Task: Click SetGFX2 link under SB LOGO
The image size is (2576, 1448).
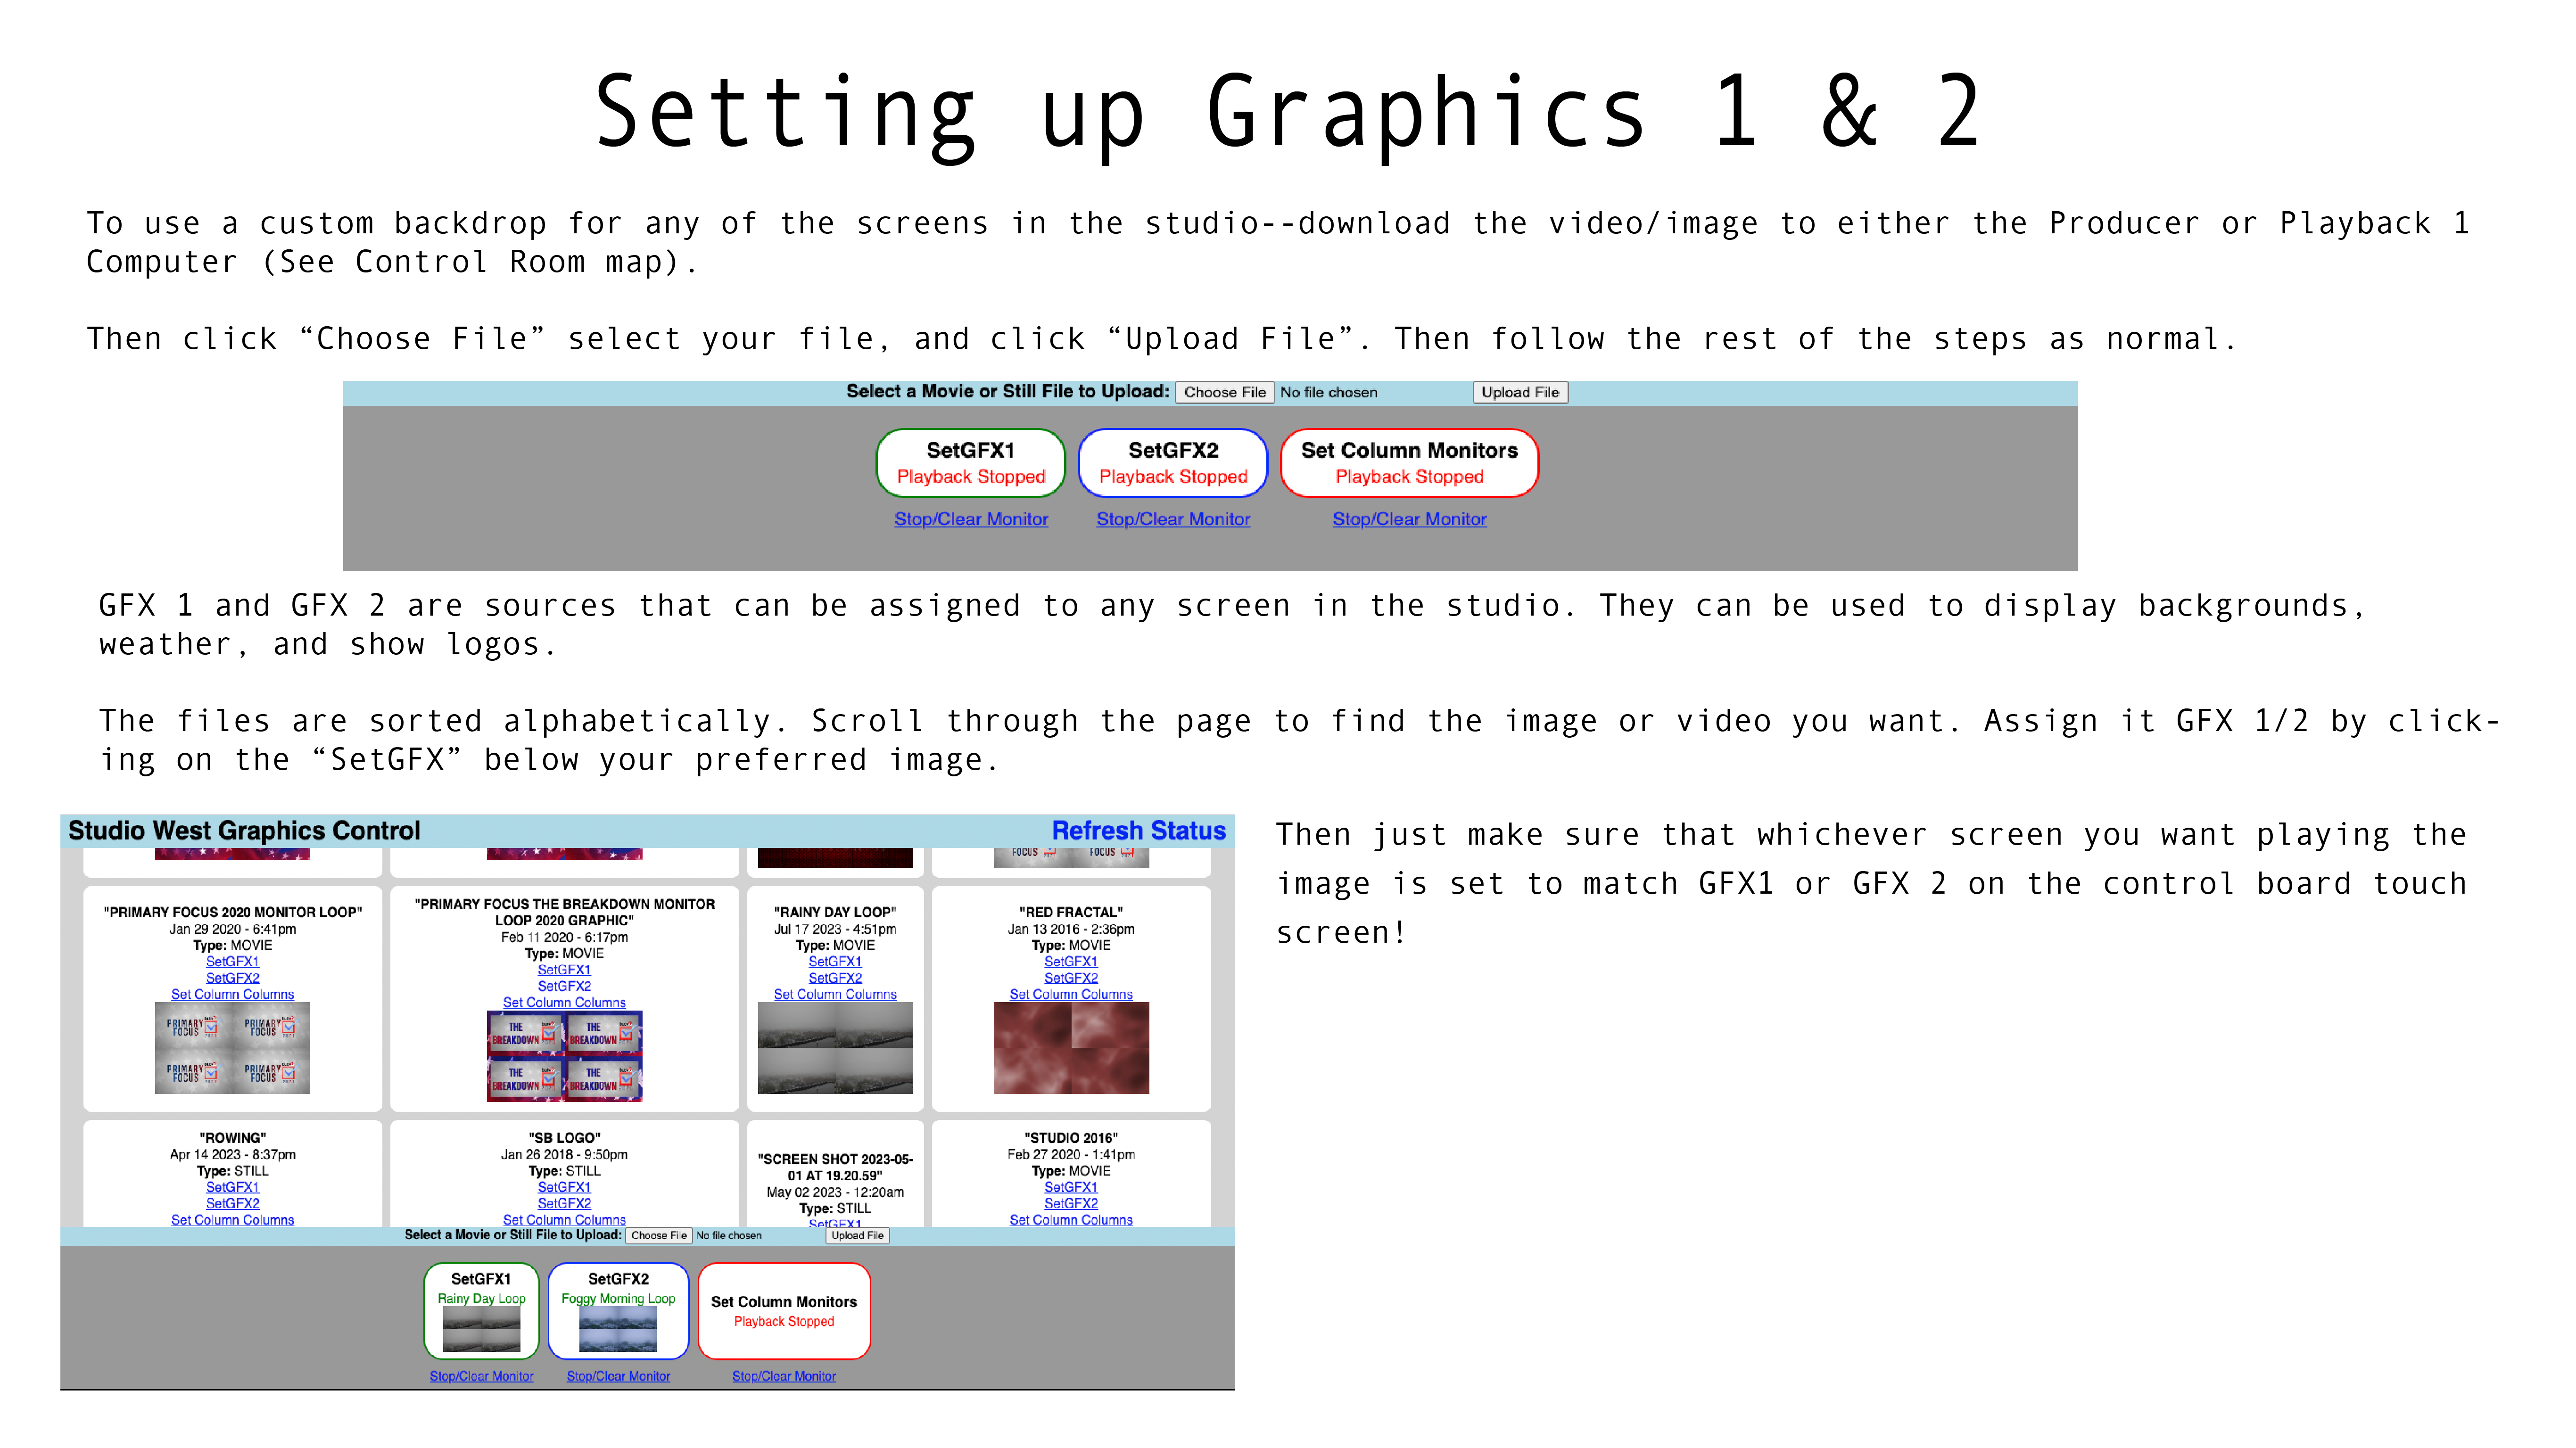Action: pos(564,1204)
